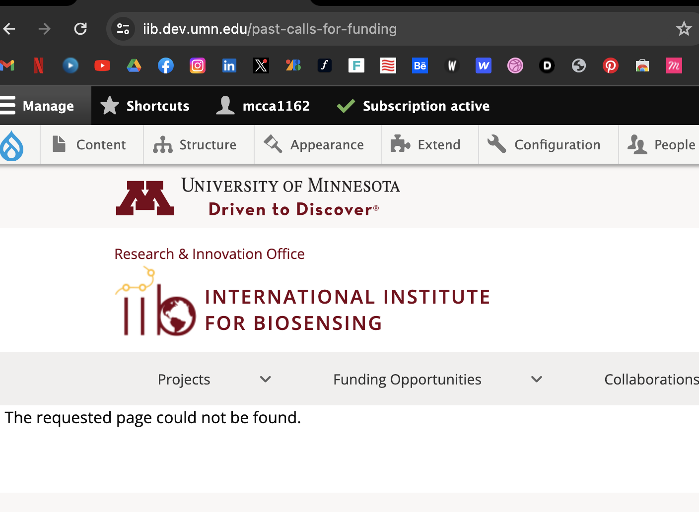Viewport: 699px width, 512px height.
Task: Bookmark this page with the star icon
Action: [684, 29]
